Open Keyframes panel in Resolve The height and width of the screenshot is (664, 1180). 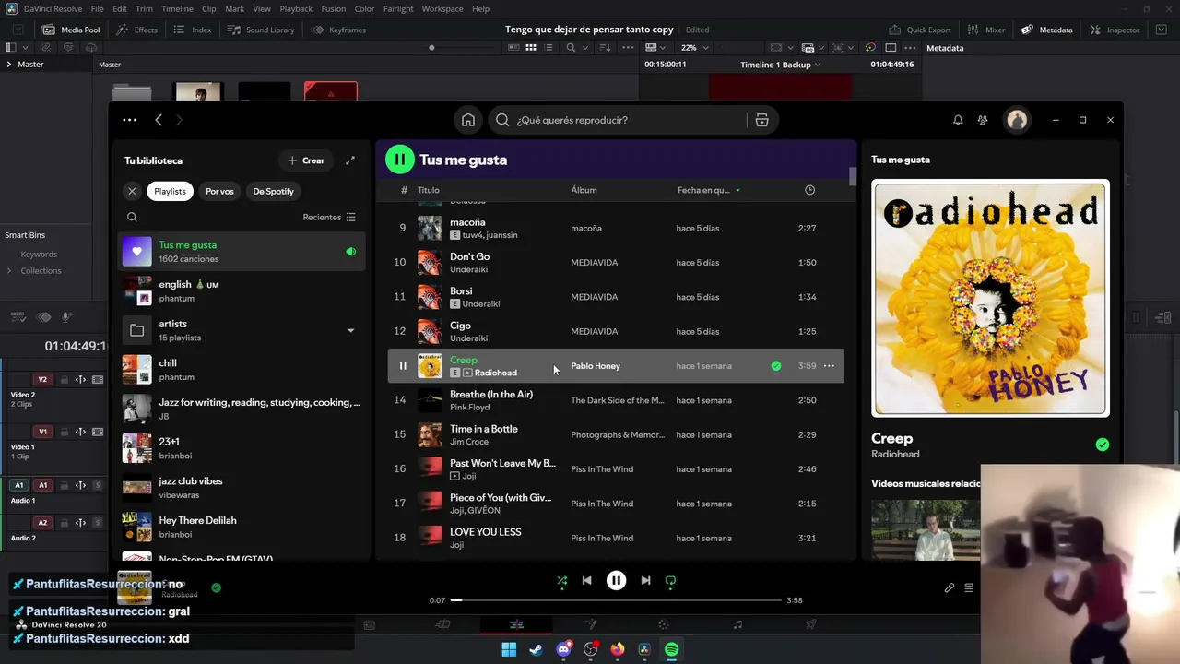338,30
